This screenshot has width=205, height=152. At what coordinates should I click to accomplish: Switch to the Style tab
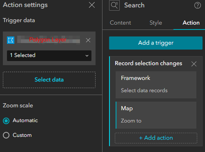156,23
